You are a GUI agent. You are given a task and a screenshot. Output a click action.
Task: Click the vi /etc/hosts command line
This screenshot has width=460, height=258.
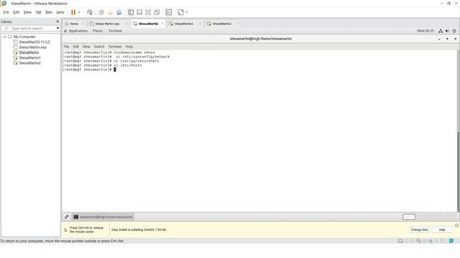(x=102, y=65)
